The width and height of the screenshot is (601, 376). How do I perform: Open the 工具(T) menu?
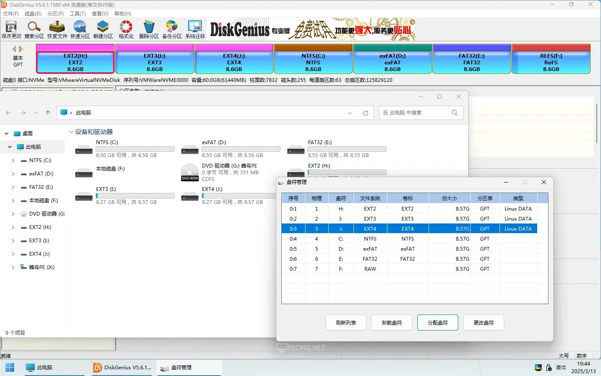coord(78,14)
